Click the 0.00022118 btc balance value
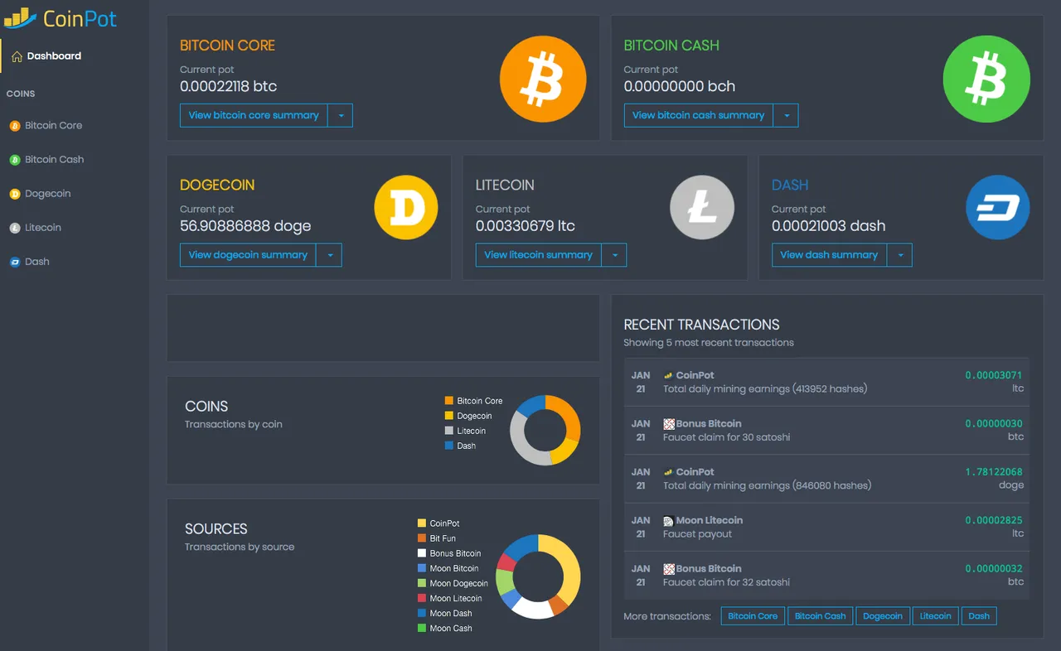The height and width of the screenshot is (651, 1061). 228,86
